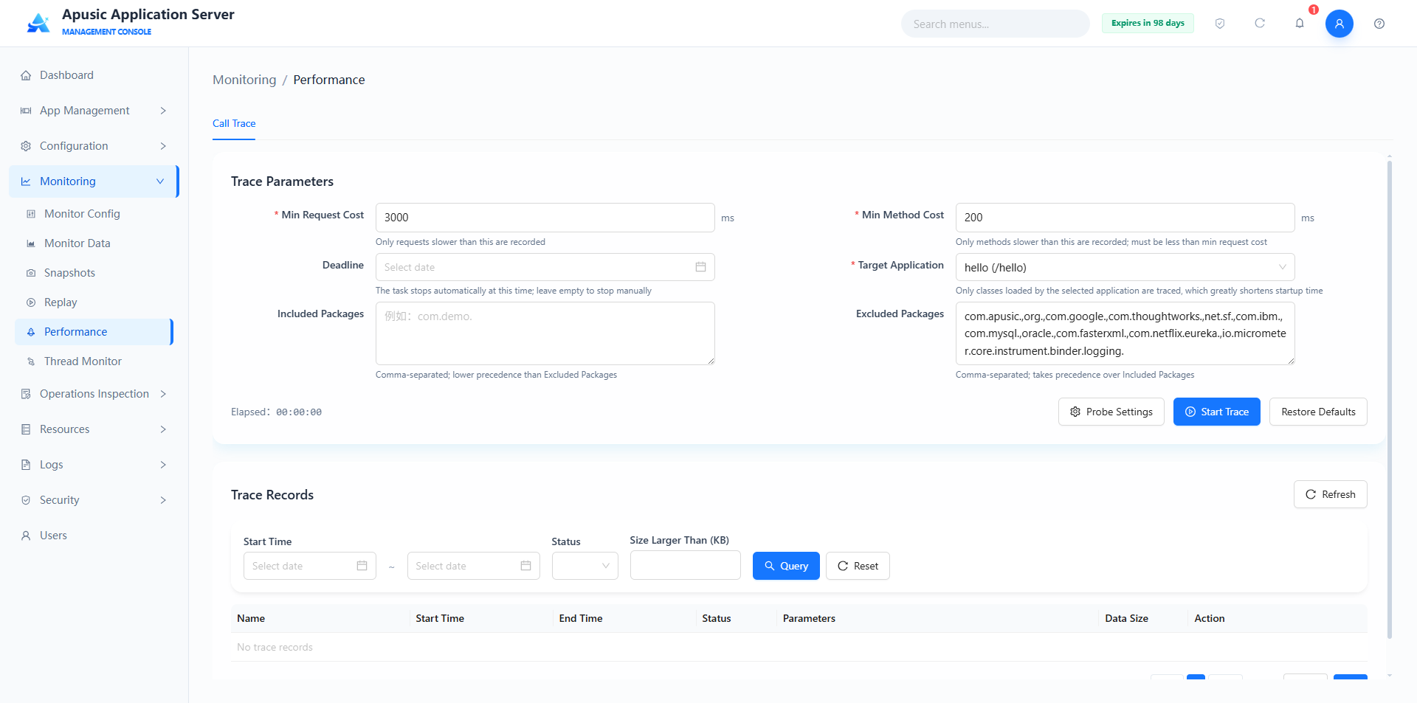
Task: Collapse the Monitoring menu
Action: tap(94, 181)
